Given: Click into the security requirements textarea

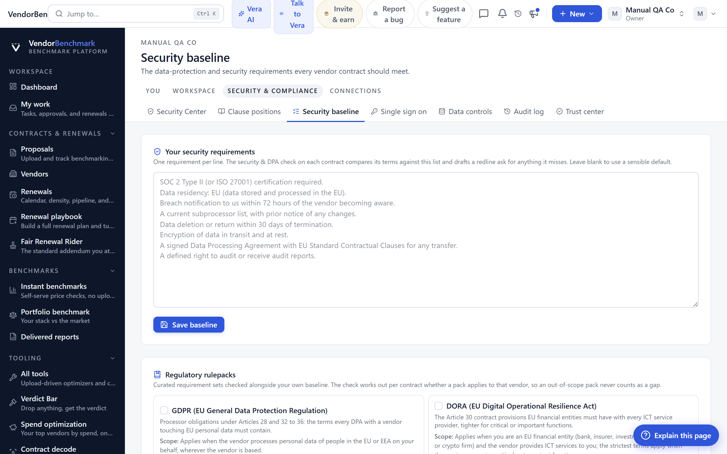Looking at the screenshot, I should [426, 239].
